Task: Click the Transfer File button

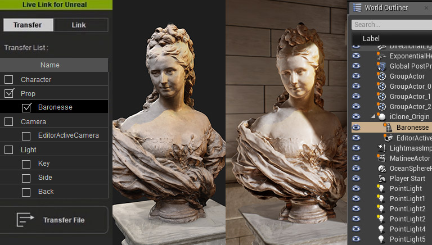Action: click(54, 220)
